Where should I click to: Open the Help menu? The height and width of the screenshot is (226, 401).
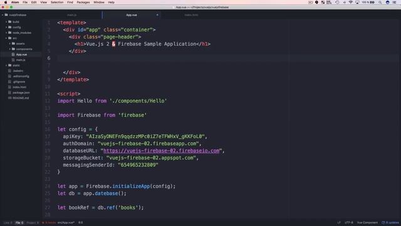point(112,3)
